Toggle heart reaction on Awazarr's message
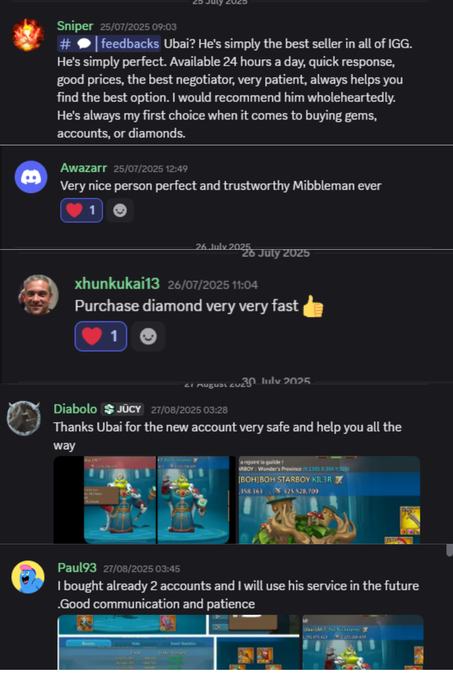Screen dimensions: 453x679 pyautogui.click(x=82, y=210)
